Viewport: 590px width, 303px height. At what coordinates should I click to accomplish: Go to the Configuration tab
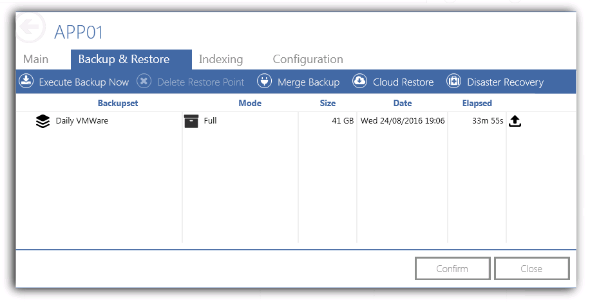[x=308, y=59]
